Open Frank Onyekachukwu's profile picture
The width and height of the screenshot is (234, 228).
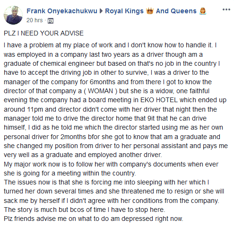point(13,15)
